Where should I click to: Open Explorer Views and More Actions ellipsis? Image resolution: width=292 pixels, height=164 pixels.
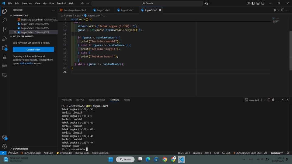tap(54, 10)
